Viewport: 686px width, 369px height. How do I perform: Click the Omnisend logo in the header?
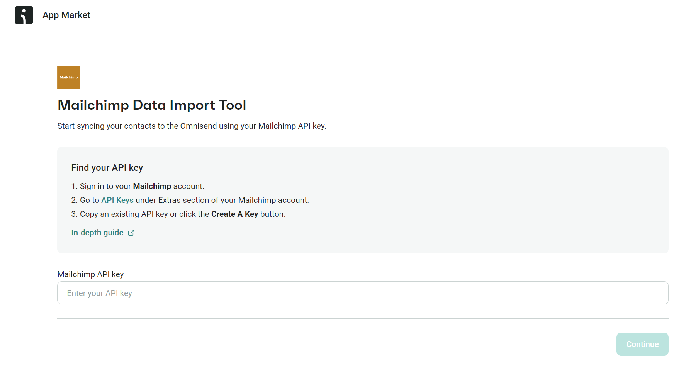24,15
